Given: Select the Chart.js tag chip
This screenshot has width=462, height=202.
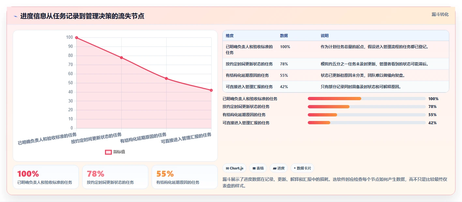Looking at the screenshot, I should [x=234, y=168].
